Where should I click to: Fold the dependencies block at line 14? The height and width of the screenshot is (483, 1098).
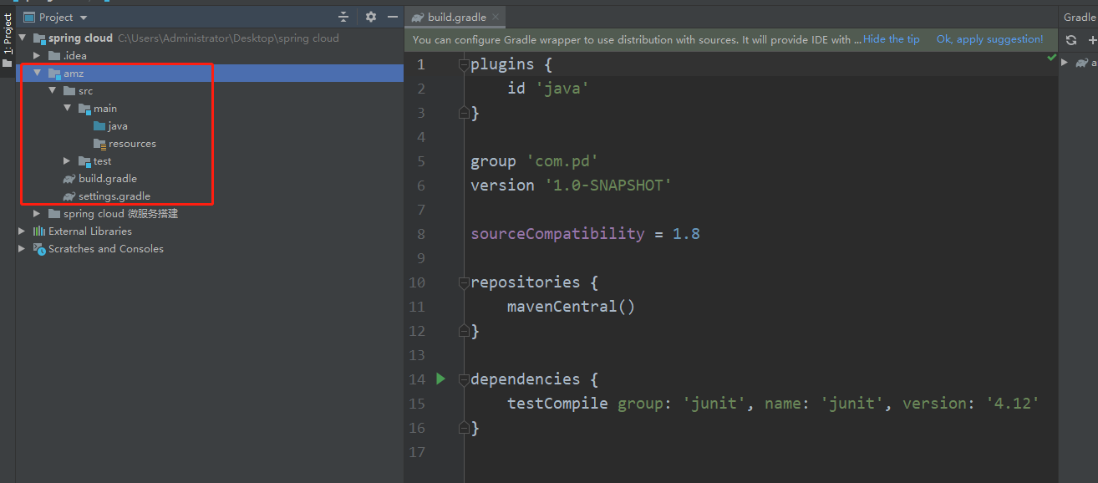[x=463, y=379]
